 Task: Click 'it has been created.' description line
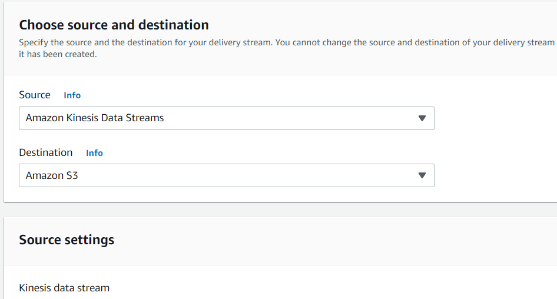click(x=58, y=54)
